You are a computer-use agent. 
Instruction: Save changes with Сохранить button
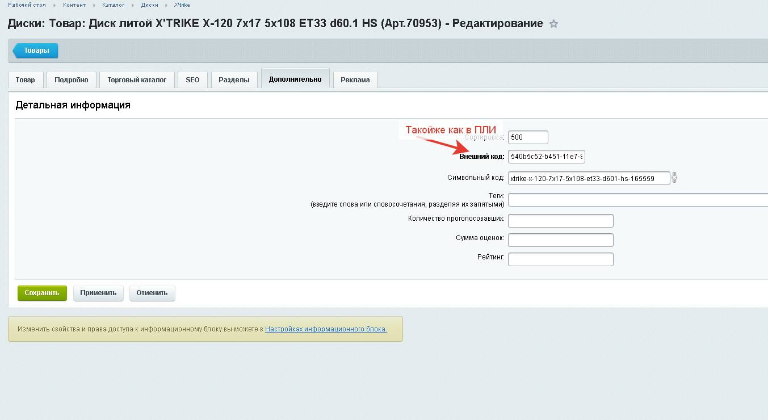[x=42, y=293]
